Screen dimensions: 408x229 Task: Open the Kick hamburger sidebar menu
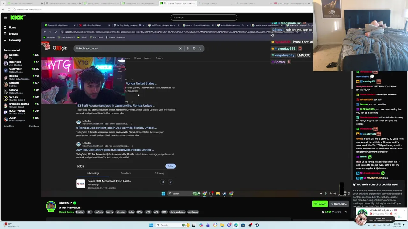5,17
